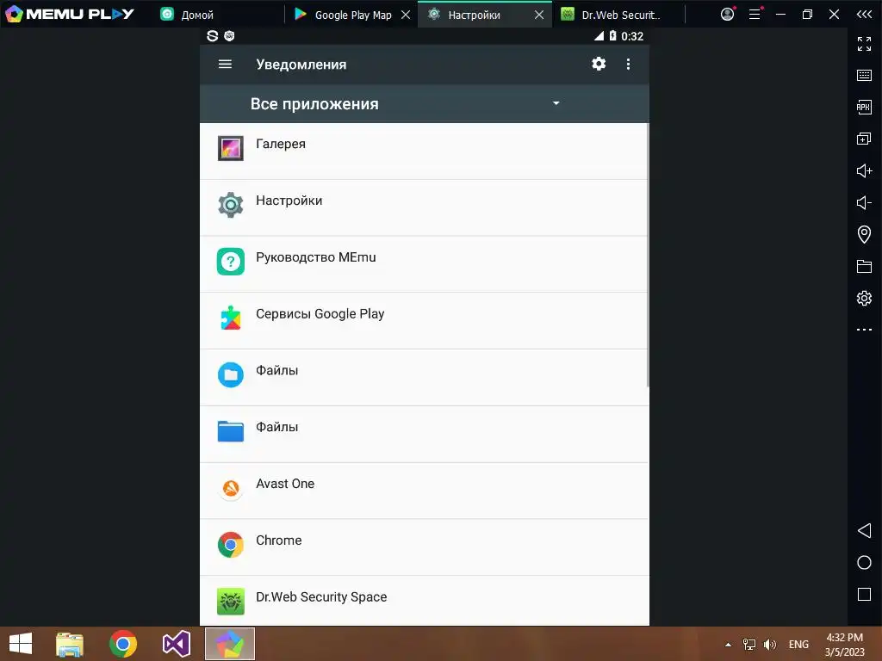Screen dimensions: 882x661
Task: Select Руководство MEmu list entry
Action: point(424,264)
